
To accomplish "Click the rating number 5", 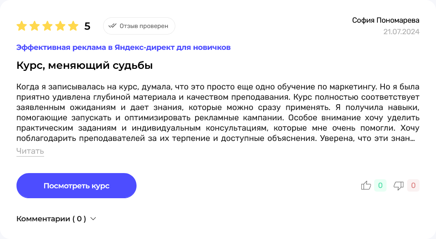I will 87,26.
